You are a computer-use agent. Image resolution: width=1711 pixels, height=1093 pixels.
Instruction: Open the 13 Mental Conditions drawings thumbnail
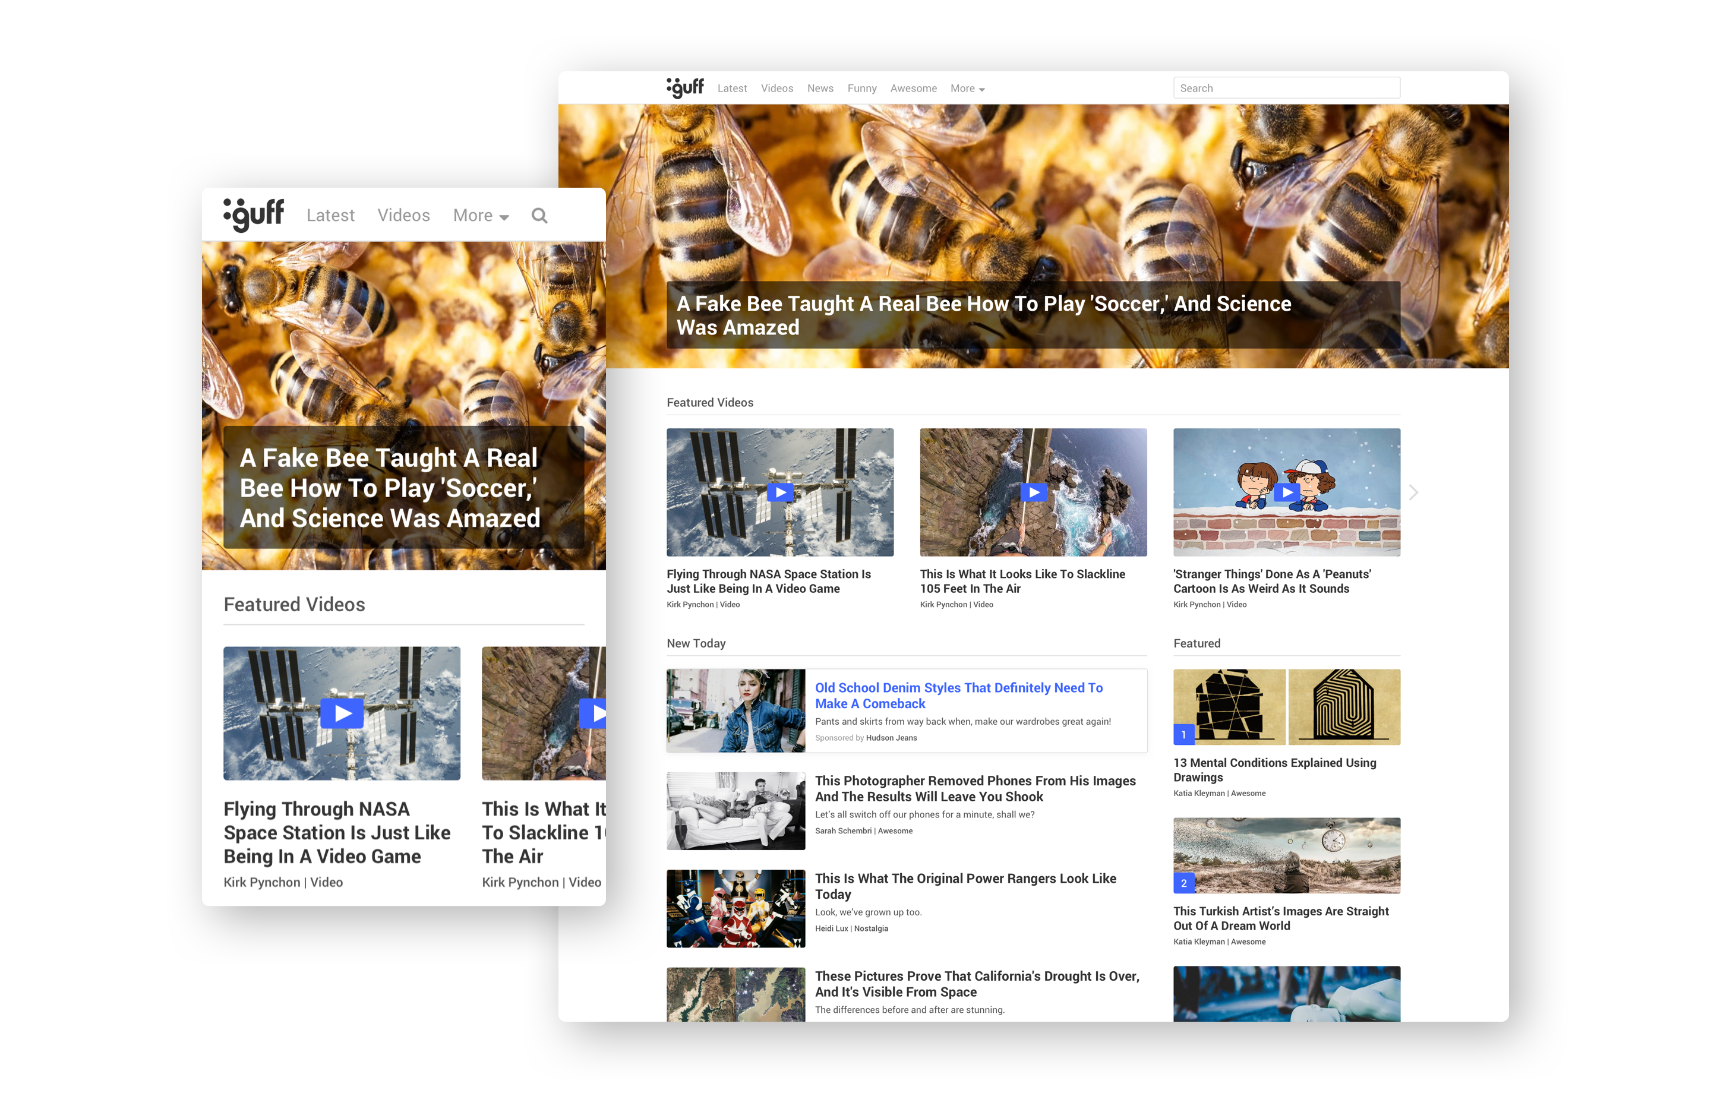(1286, 706)
